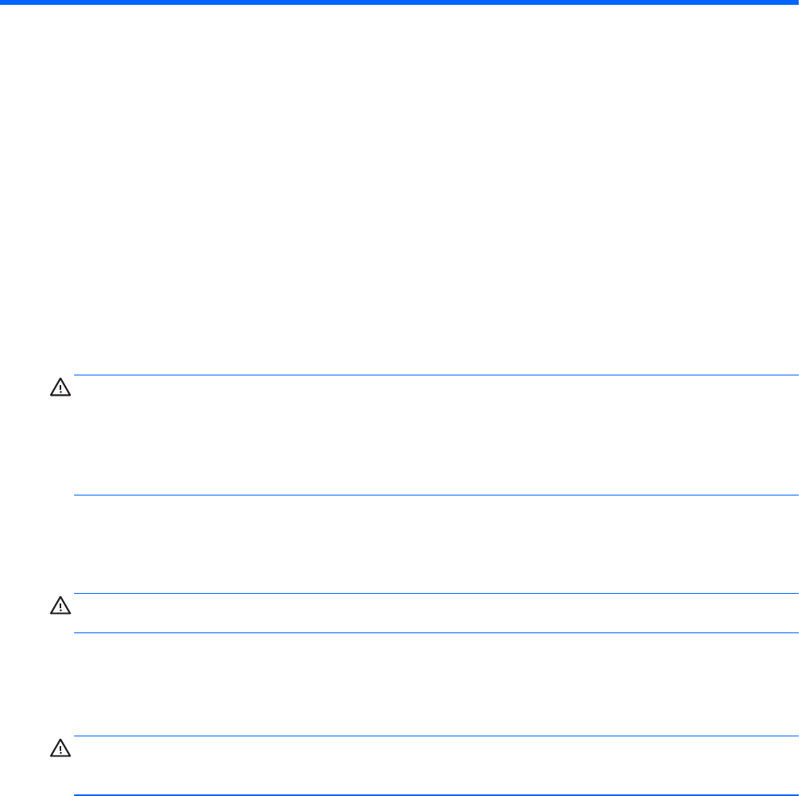Click empty area inside the narrowest caution box
The image size is (799, 796).
(x=437, y=613)
